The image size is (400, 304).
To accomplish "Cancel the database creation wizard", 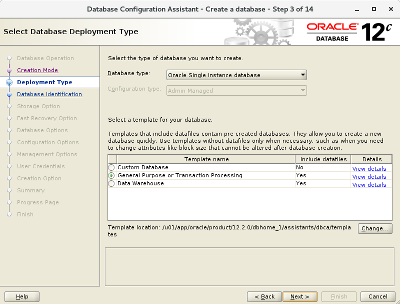I will 378,296.
